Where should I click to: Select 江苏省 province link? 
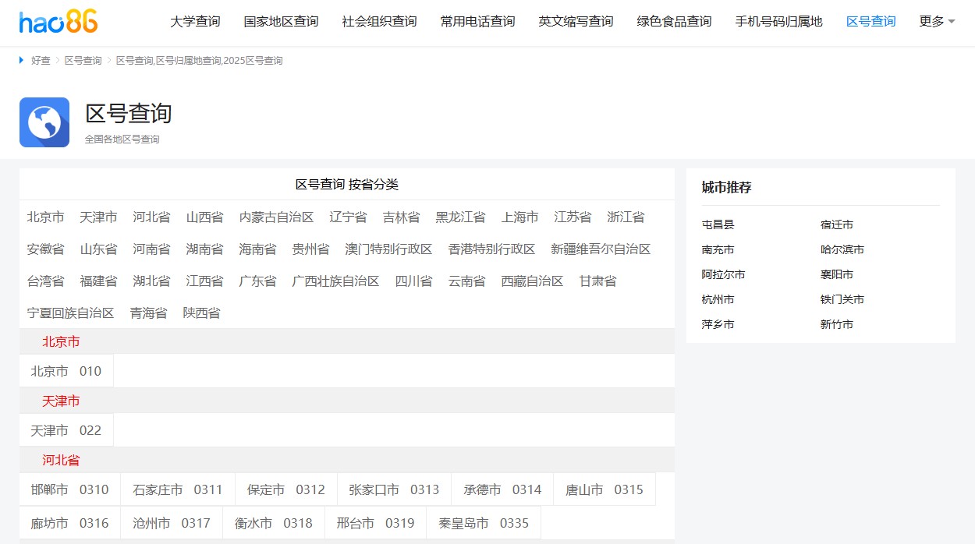(x=573, y=217)
